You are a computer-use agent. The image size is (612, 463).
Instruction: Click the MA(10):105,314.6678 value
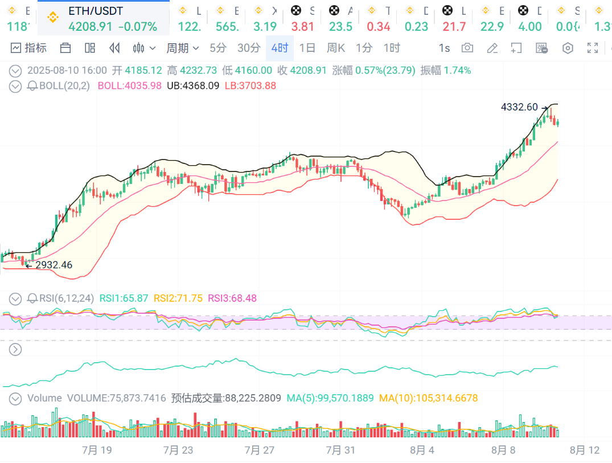429,398
